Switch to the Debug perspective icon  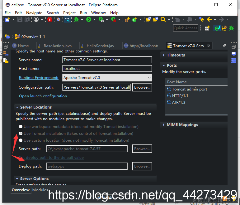pos(231,28)
